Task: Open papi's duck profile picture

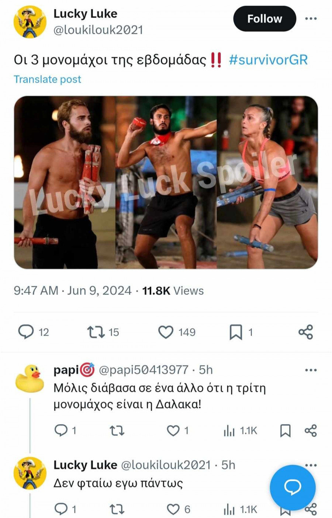Action: click(30, 379)
